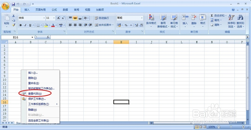Switch to the 公式 ribbon tab

pos(54,10)
